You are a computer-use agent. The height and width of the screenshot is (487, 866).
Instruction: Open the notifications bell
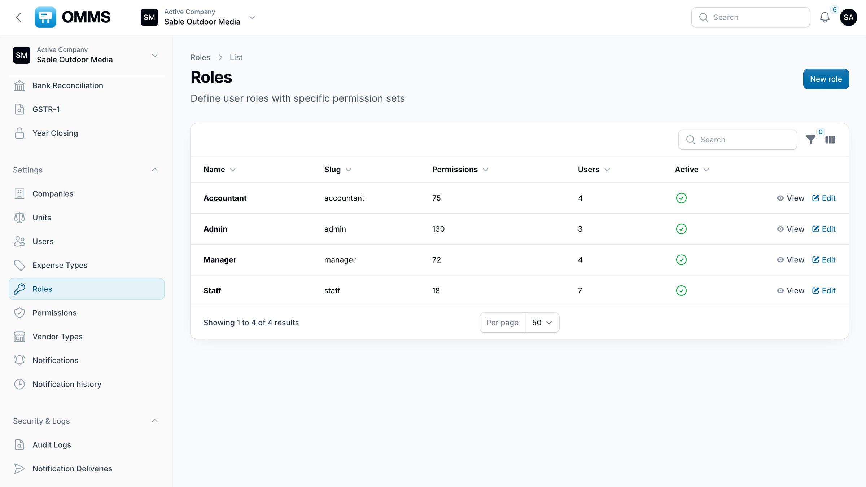(825, 17)
